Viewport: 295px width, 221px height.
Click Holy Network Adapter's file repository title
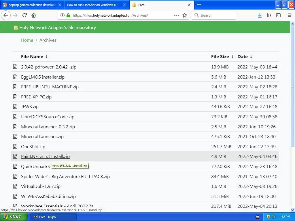click(58, 28)
